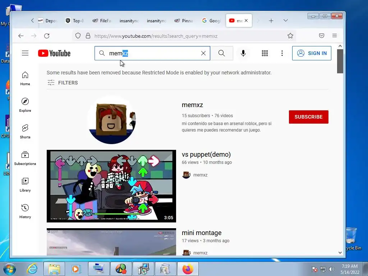Switch to the Depos tab

(48, 20)
